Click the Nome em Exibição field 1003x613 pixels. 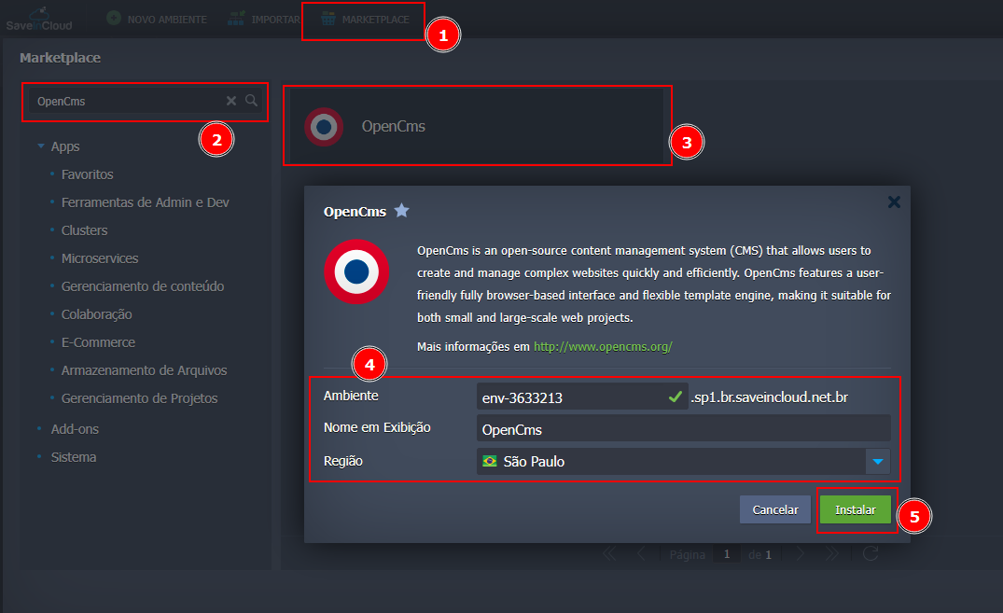click(682, 429)
